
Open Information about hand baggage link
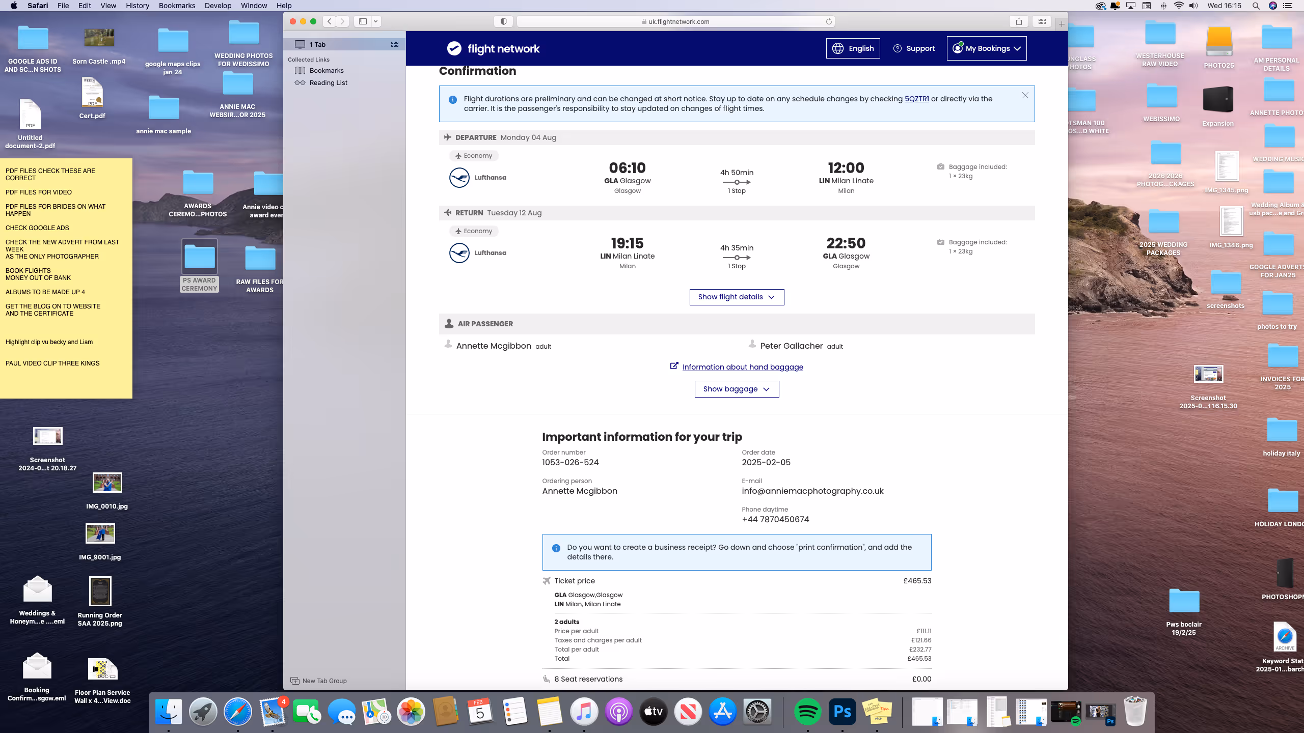[x=742, y=367]
